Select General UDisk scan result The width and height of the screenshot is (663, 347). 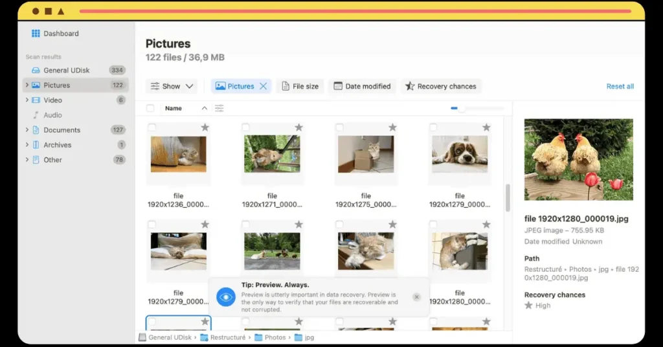76,70
